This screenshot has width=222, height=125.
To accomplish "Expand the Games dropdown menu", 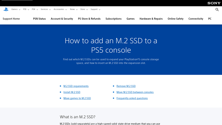I will tap(16, 9).
